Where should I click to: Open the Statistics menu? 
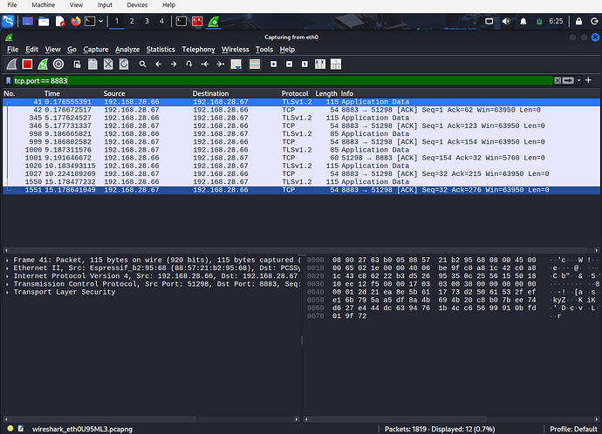pyautogui.click(x=161, y=50)
